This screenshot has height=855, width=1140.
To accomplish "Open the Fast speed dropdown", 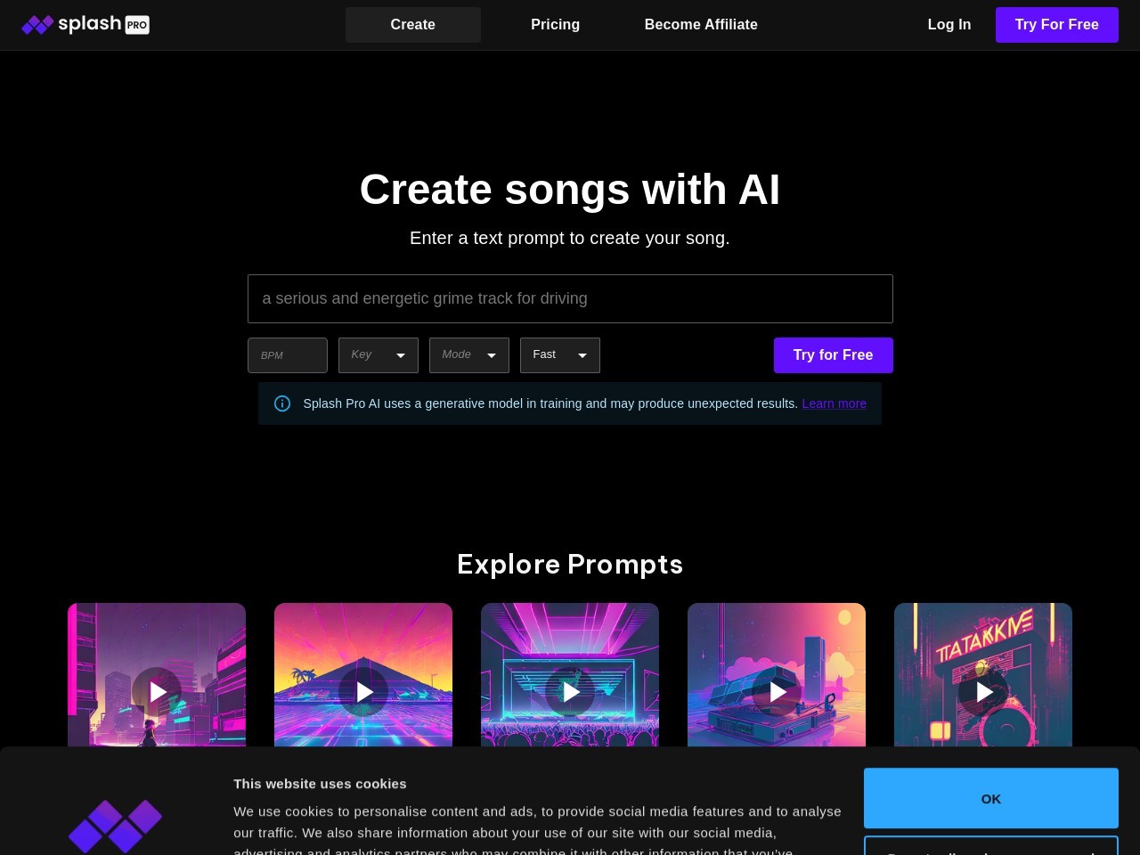I will [x=560, y=355].
